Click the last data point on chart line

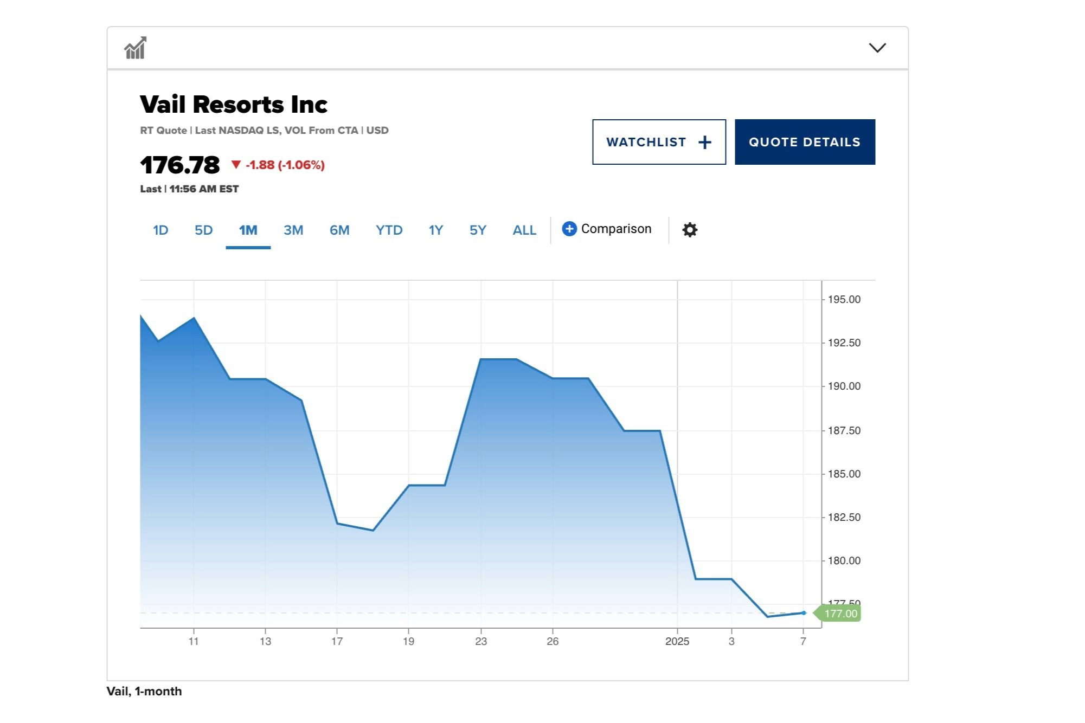(x=804, y=613)
